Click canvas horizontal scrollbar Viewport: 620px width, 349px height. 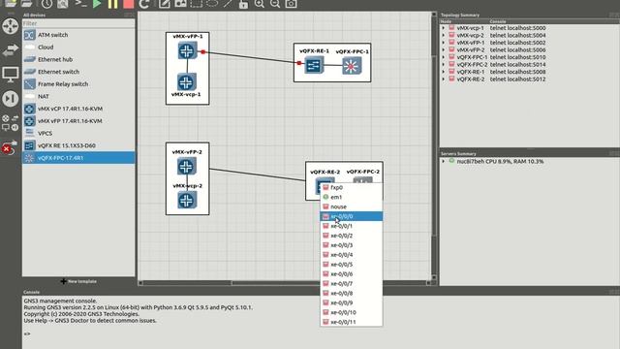pyautogui.click(x=285, y=283)
